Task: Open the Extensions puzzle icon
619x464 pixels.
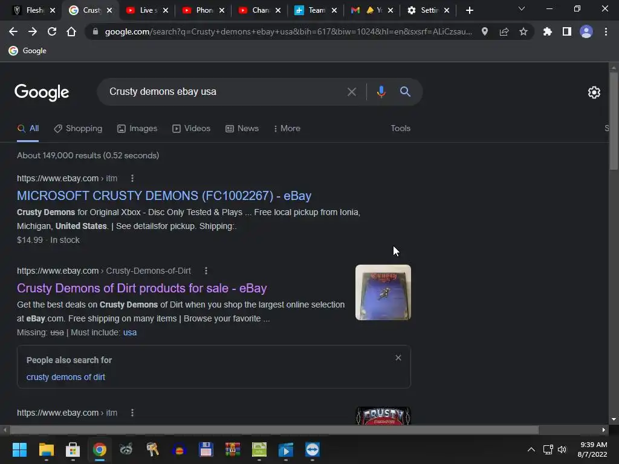Action: point(547,31)
